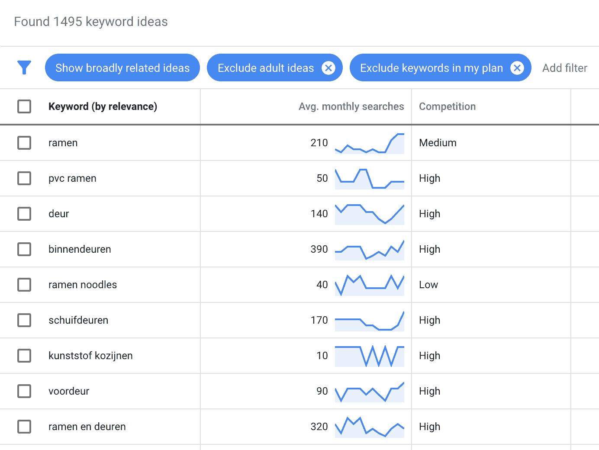Viewport: 599px width, 450px height.
Task: View schuifdeuren search trend chart
Action: pyautogui.click(x=370, y=321)
